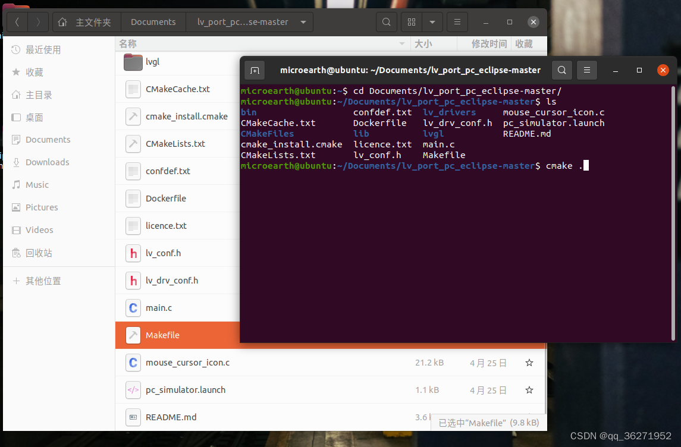Screen dimensions: 681x447
Task: Open the terminal hamburger menu
Action: [586, 70]
